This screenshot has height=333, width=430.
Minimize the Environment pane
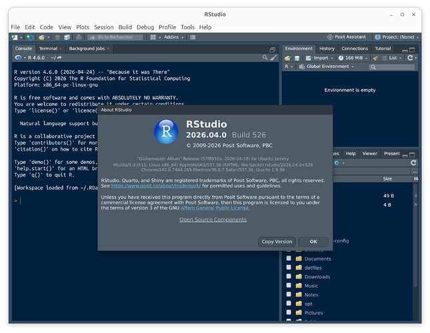coord(405,51)
